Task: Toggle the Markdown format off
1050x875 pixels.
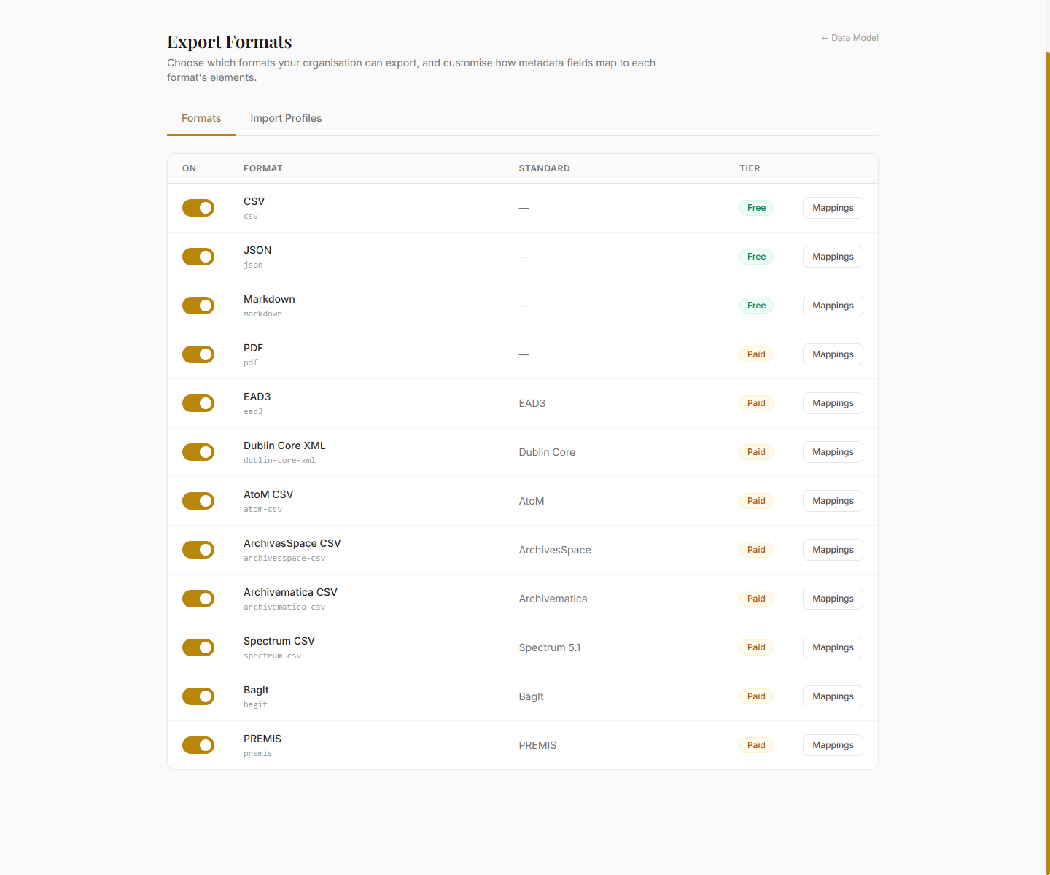Action: (198, 306)
